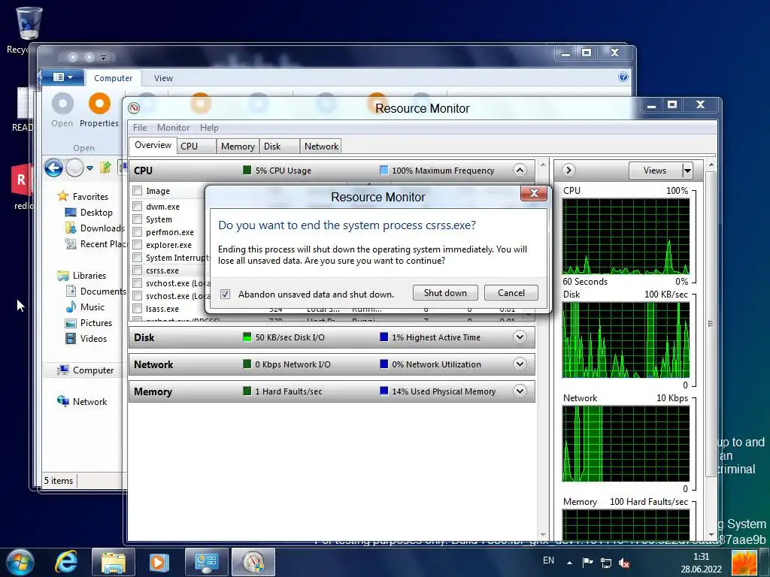The width and height of the screenshot is (770, 577).
Task: Open the File menu in Resource Monitor
Action: coord(140,128)
